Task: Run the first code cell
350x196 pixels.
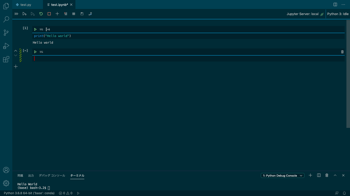Action: click(x=35, y=29)
